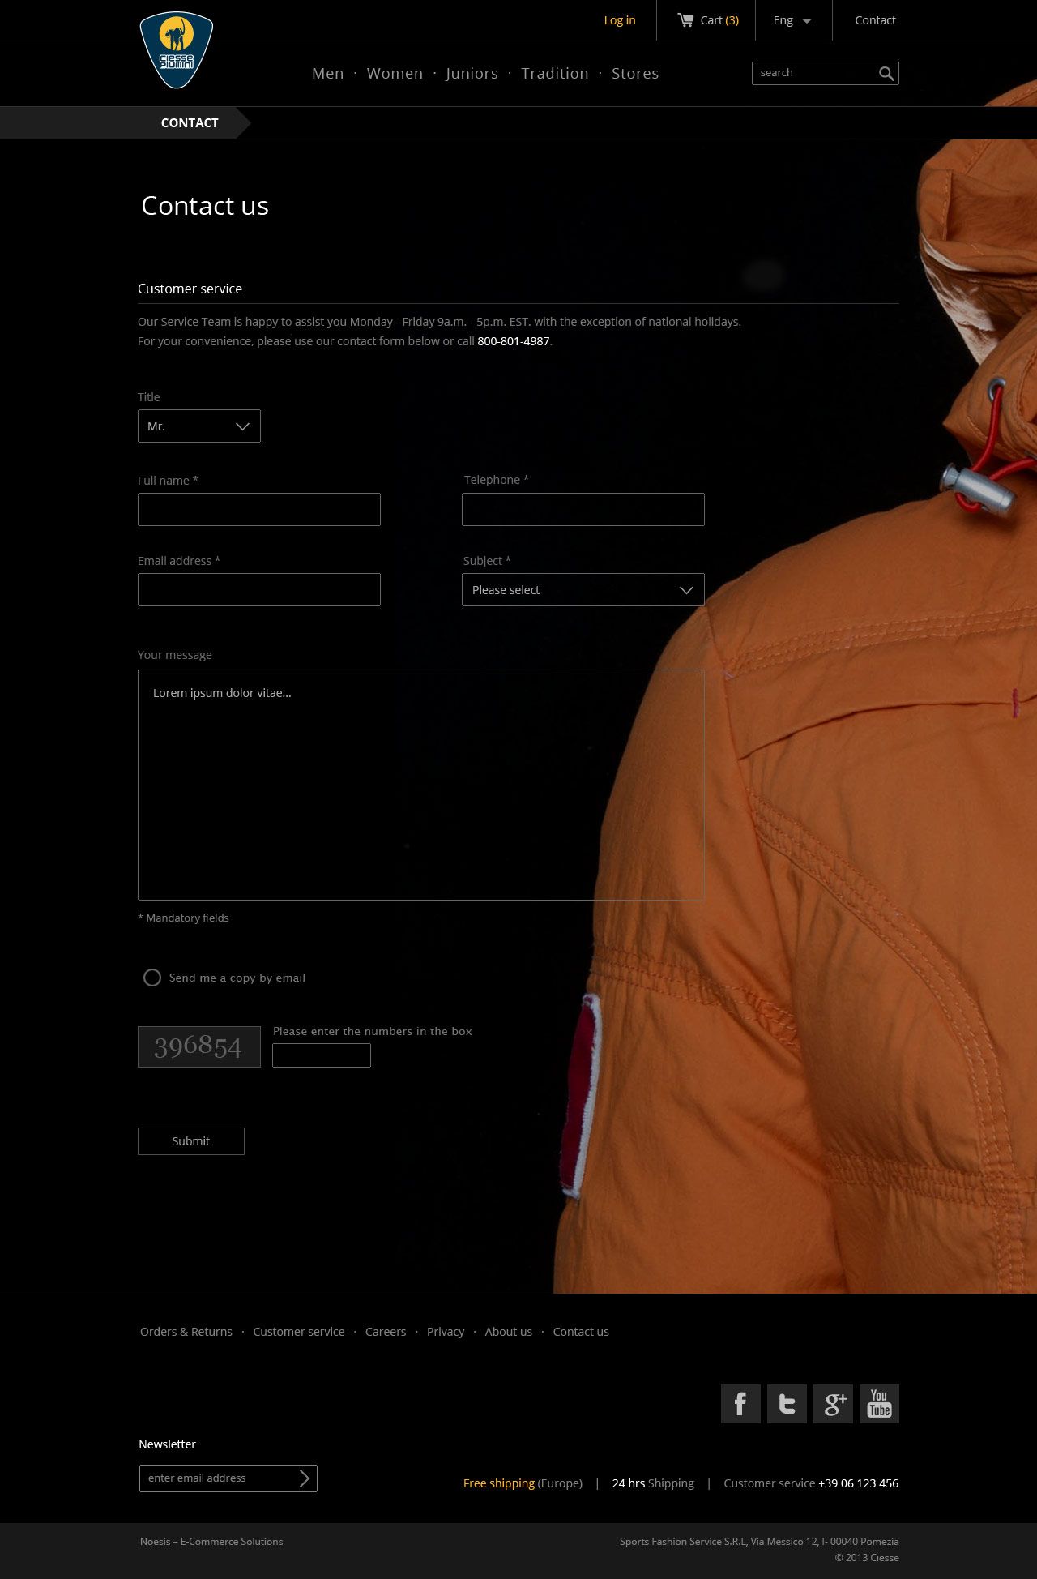Click the Noesis E-Commerce Solutions link
Screen dimensions: 1037x1579
pyautogui.click(x=211, y=1542)
